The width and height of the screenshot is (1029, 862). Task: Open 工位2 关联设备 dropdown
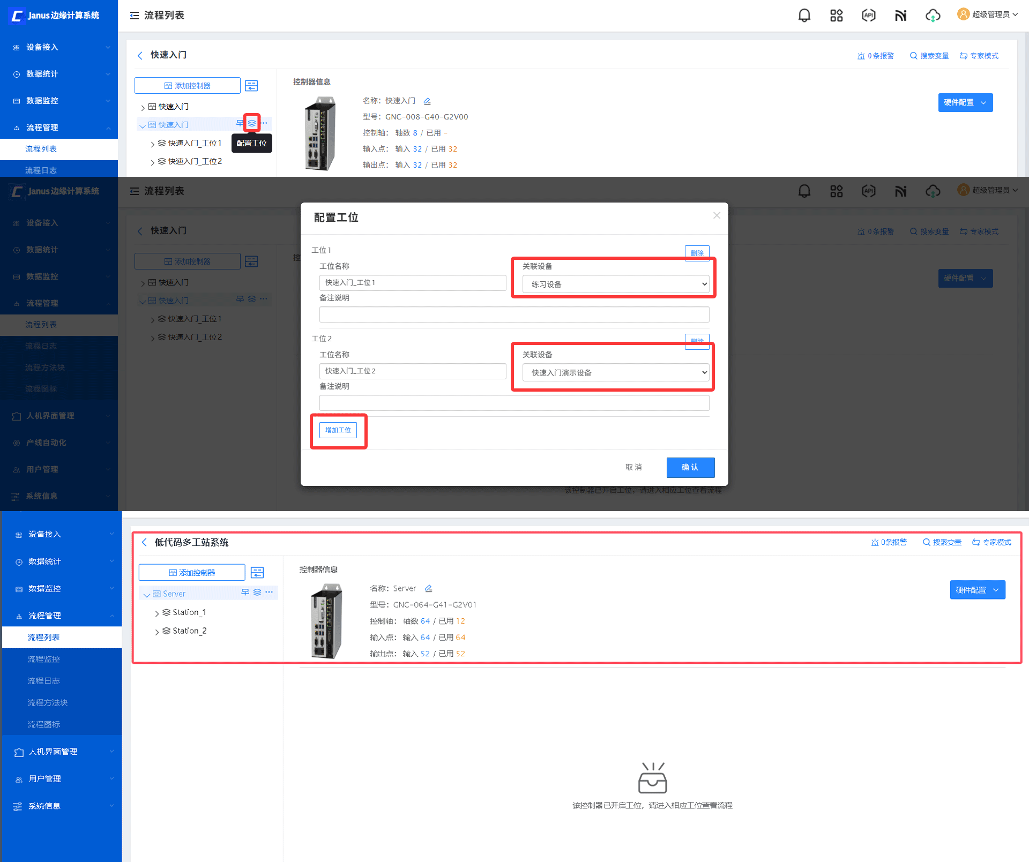click(x=615, y=372)
